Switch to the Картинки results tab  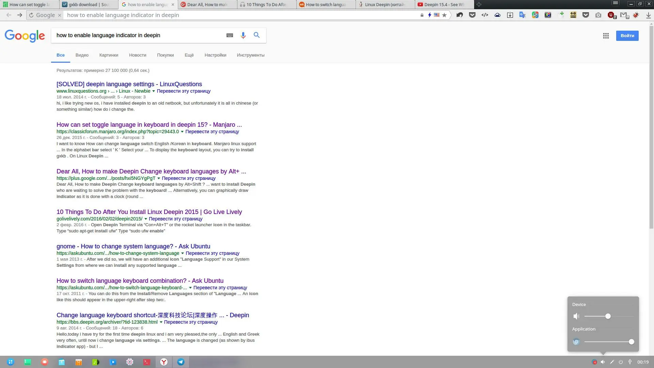tap(109, 55)
